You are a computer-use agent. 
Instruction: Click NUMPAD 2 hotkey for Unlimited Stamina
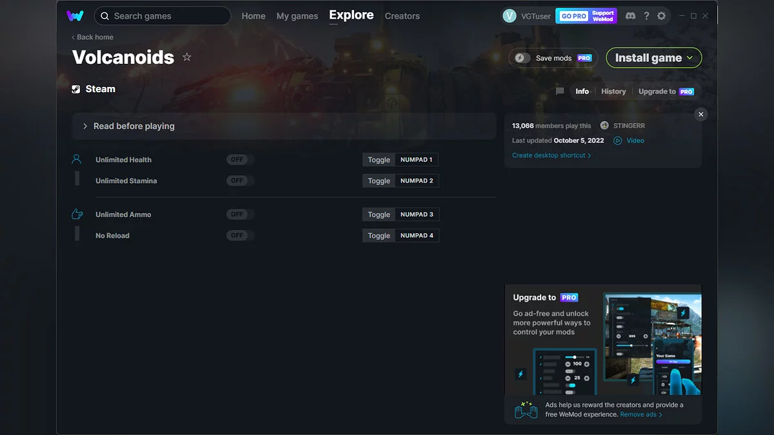417,181
